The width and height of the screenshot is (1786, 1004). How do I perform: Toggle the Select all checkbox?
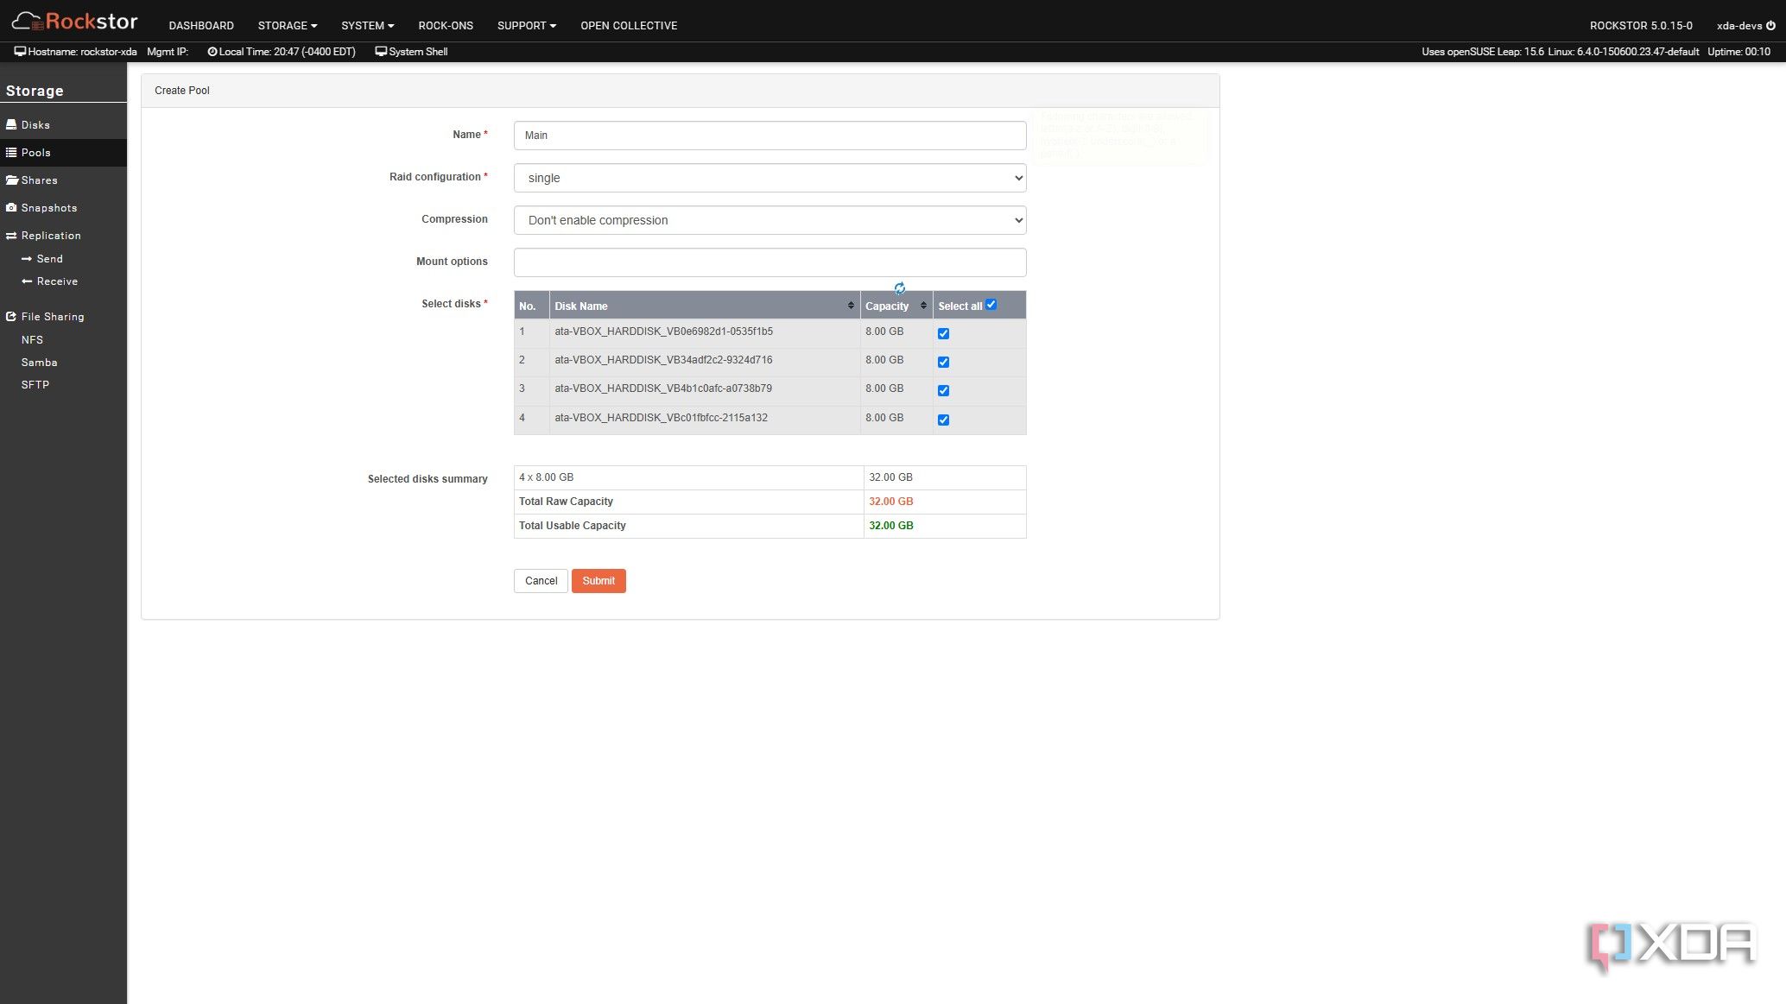pos(991,305)
